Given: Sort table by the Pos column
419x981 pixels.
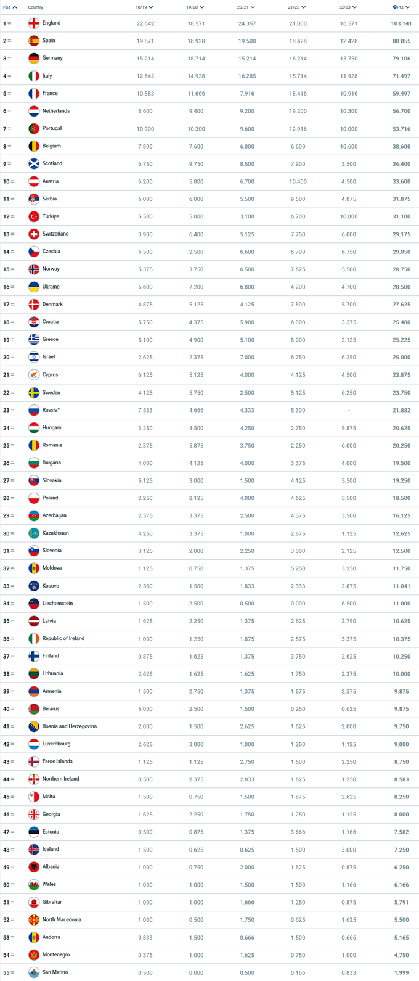Looking at the screenshot, I should pyautogui.click(x=10, y=7).
